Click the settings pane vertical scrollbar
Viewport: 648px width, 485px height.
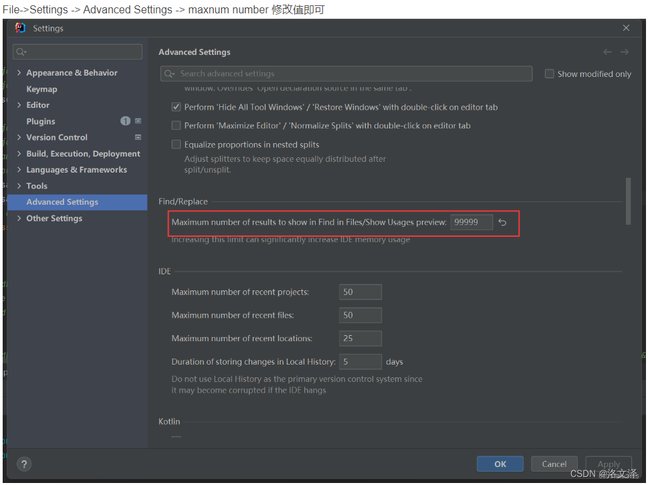628,201
